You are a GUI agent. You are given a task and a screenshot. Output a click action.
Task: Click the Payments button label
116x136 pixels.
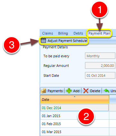click(x=55, y=91)
